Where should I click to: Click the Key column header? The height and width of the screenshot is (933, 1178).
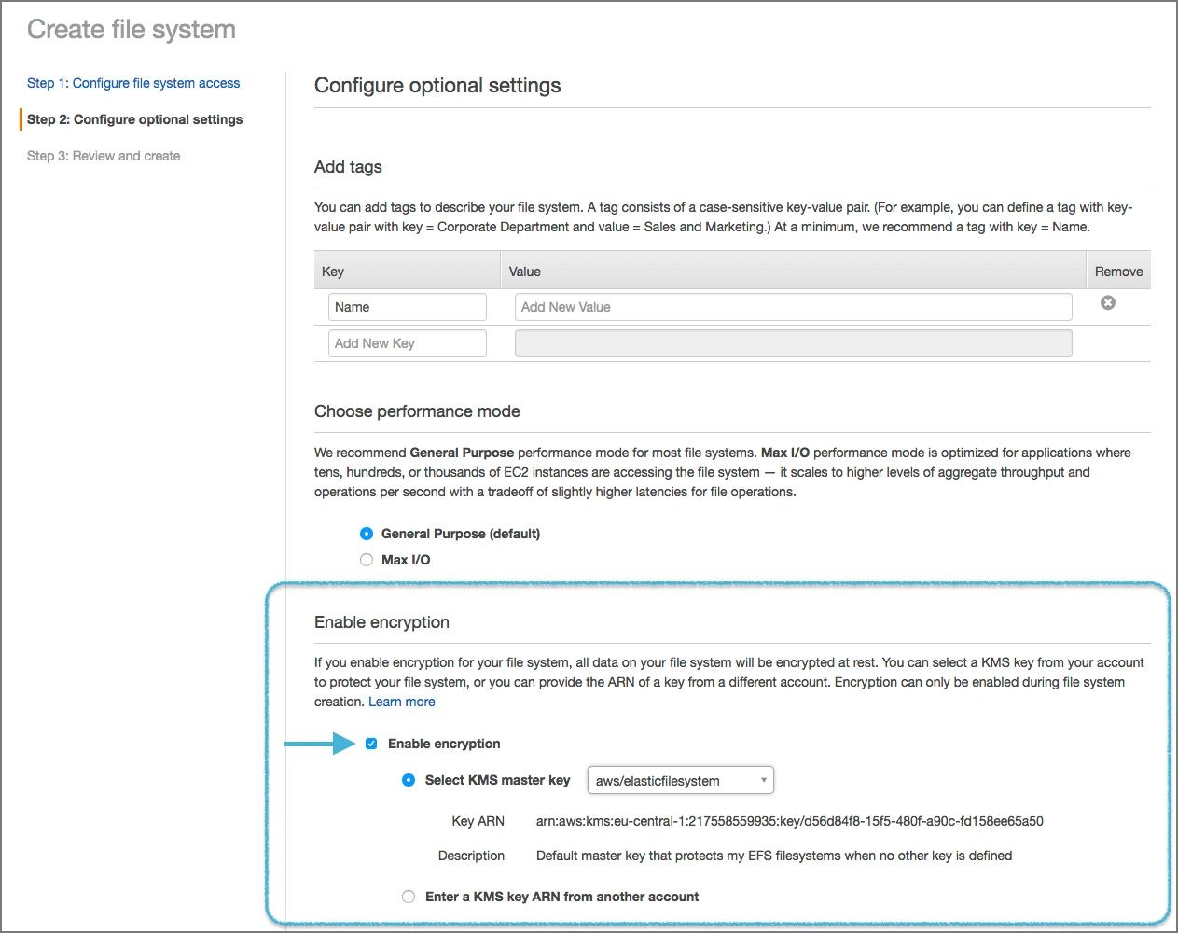pos(333,272)
